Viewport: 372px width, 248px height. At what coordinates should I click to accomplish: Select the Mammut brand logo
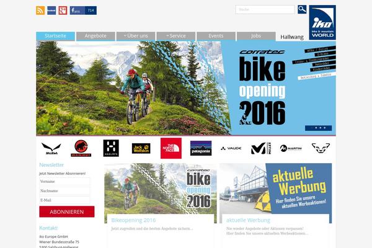pos(81,148)
